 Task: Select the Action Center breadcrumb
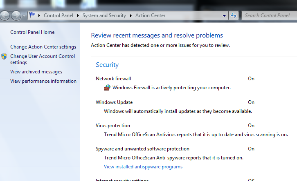[x=150, y=15]
